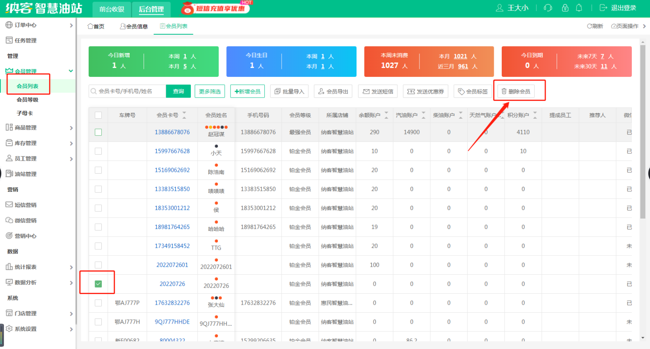Screen dimensions: 650x349
Task: Expand the 商品管理 menu arrow
Action: tap(71, 128)
